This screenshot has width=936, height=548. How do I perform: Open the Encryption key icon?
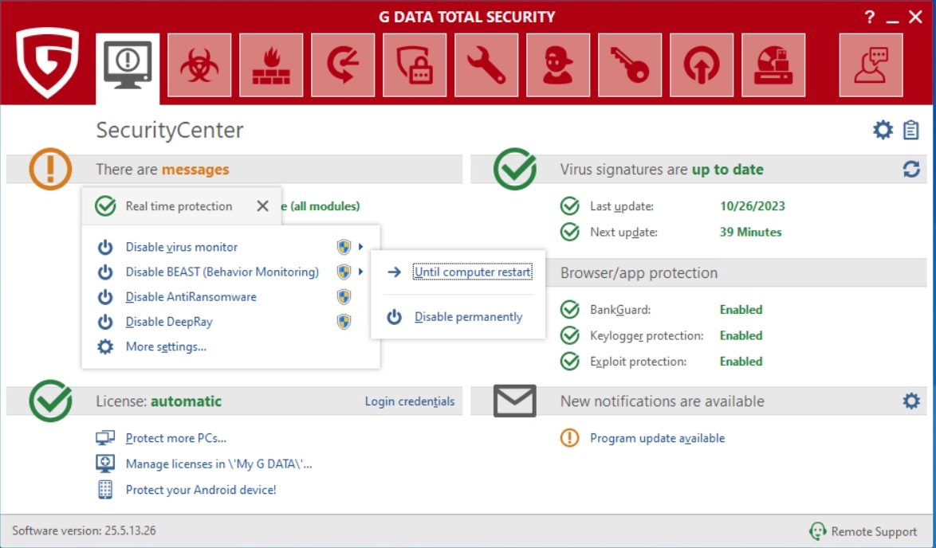pos(630,65)
